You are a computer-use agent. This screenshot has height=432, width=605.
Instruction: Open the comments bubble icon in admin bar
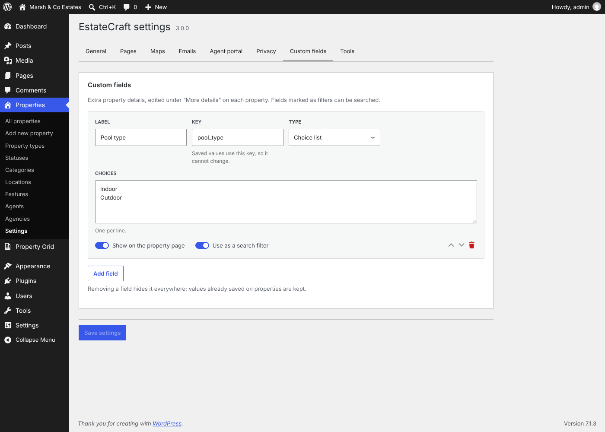pos(127,7)
